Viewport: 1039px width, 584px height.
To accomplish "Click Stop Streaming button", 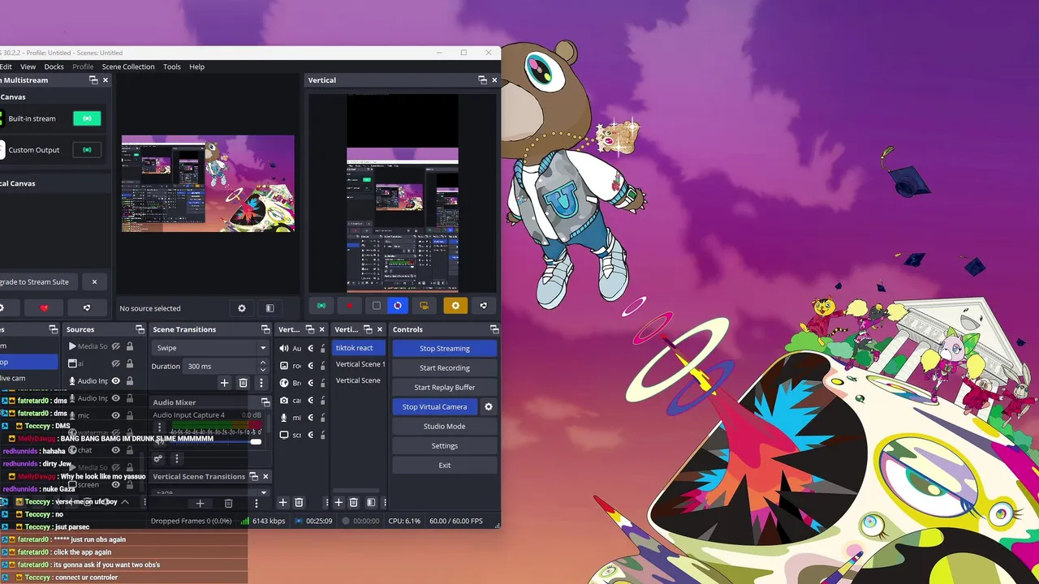I will pos(445,348).
